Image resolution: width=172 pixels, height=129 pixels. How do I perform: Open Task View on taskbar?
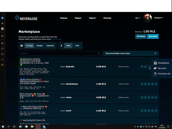[14, 127]
